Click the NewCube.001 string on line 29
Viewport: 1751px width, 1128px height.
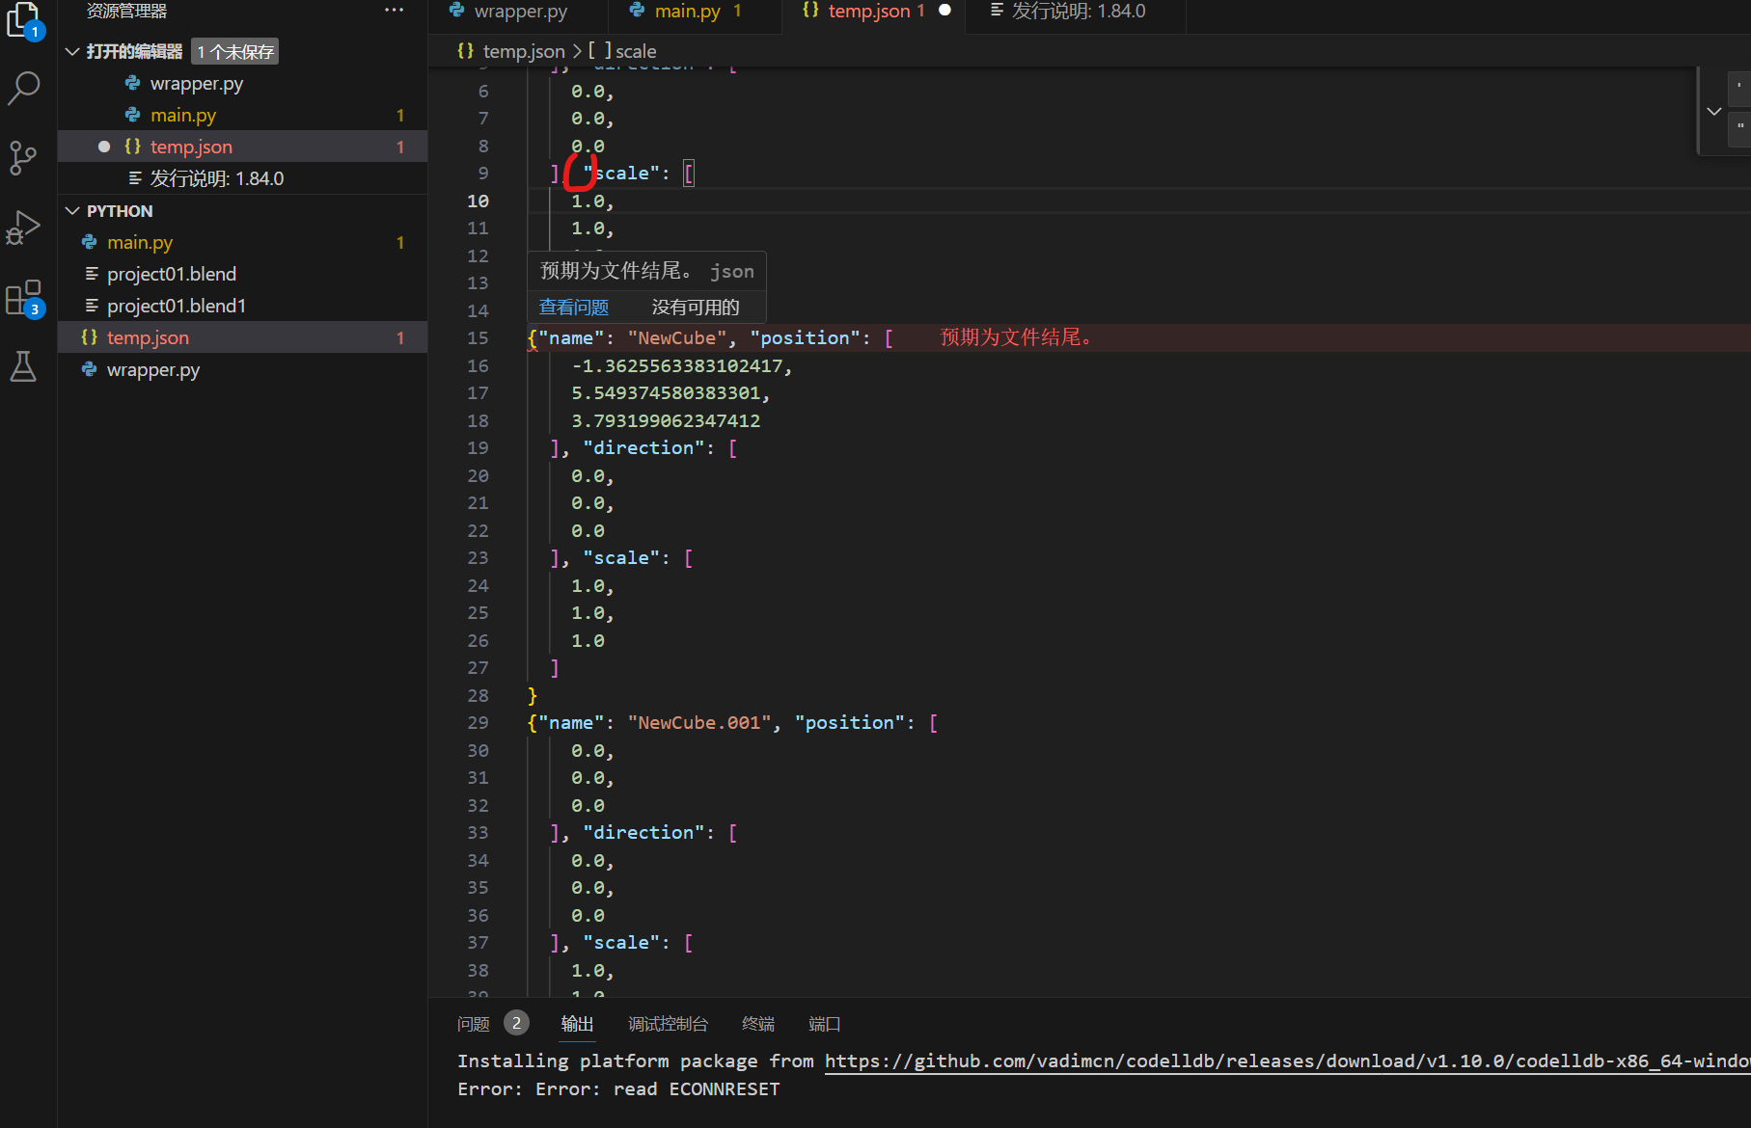tap(700, 723)
